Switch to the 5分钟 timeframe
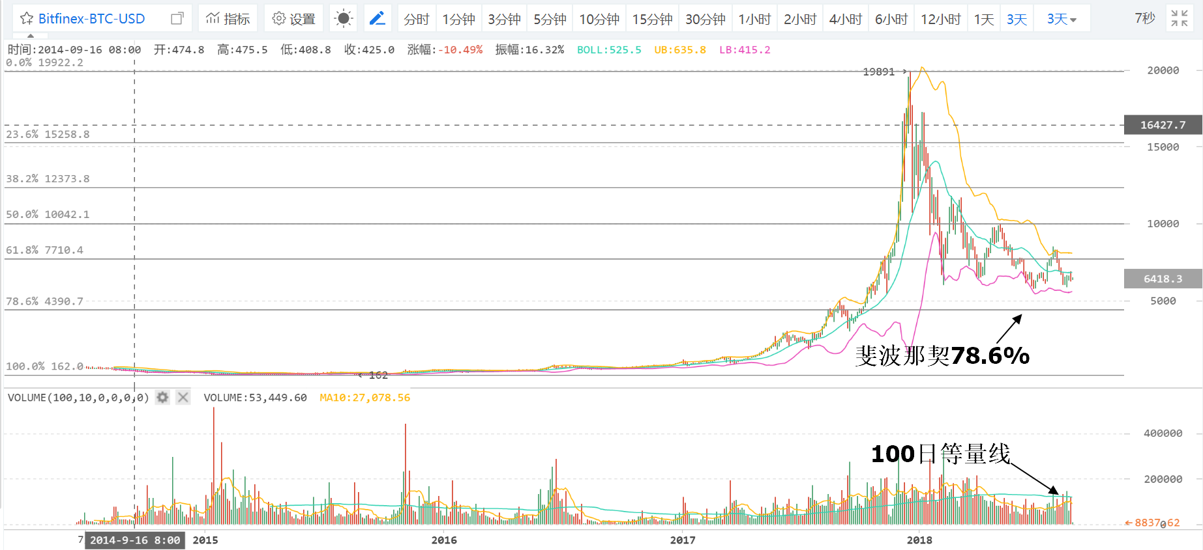The image size is (1203, 550). (x=550, y=19)
